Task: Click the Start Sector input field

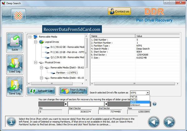Action: (x=80, y=112)
